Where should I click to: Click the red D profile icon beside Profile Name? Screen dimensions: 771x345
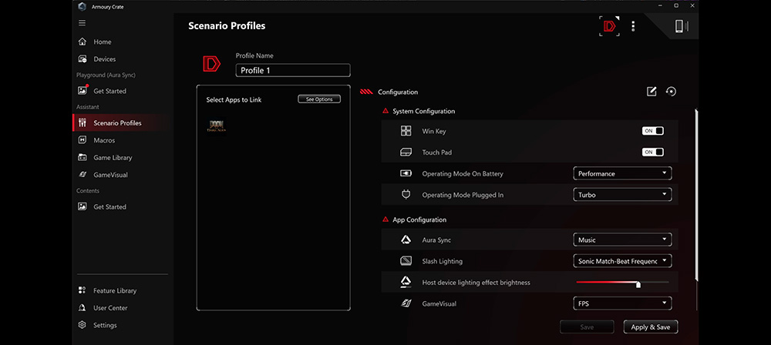click(212, 64)
